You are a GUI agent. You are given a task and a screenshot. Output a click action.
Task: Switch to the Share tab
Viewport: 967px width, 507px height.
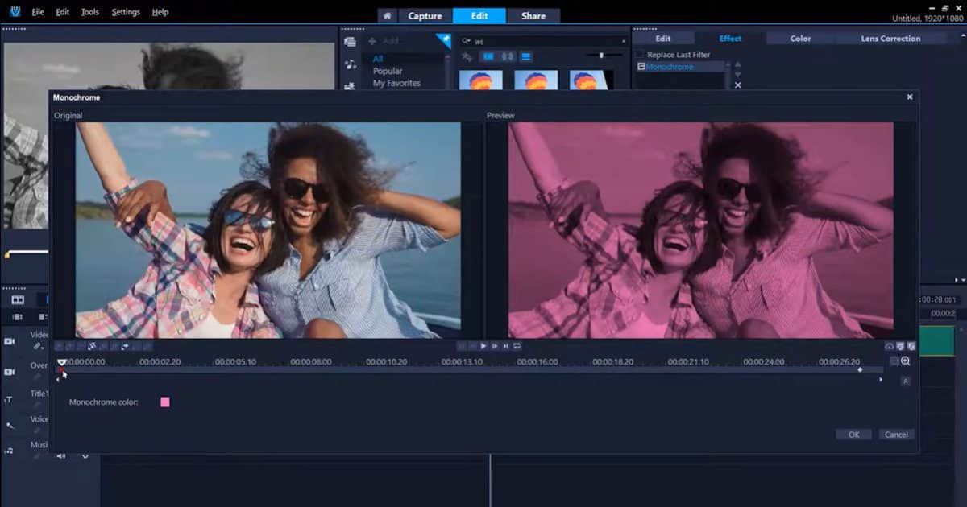(x=533, y=15)
